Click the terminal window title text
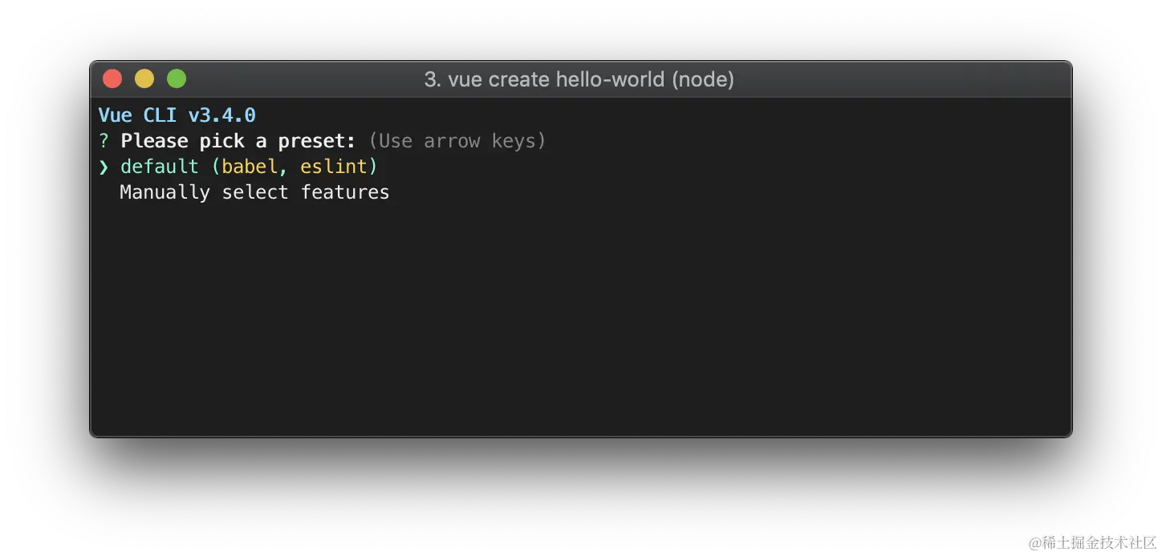This screenshot has height=556, width=1162. pos(579,79)
